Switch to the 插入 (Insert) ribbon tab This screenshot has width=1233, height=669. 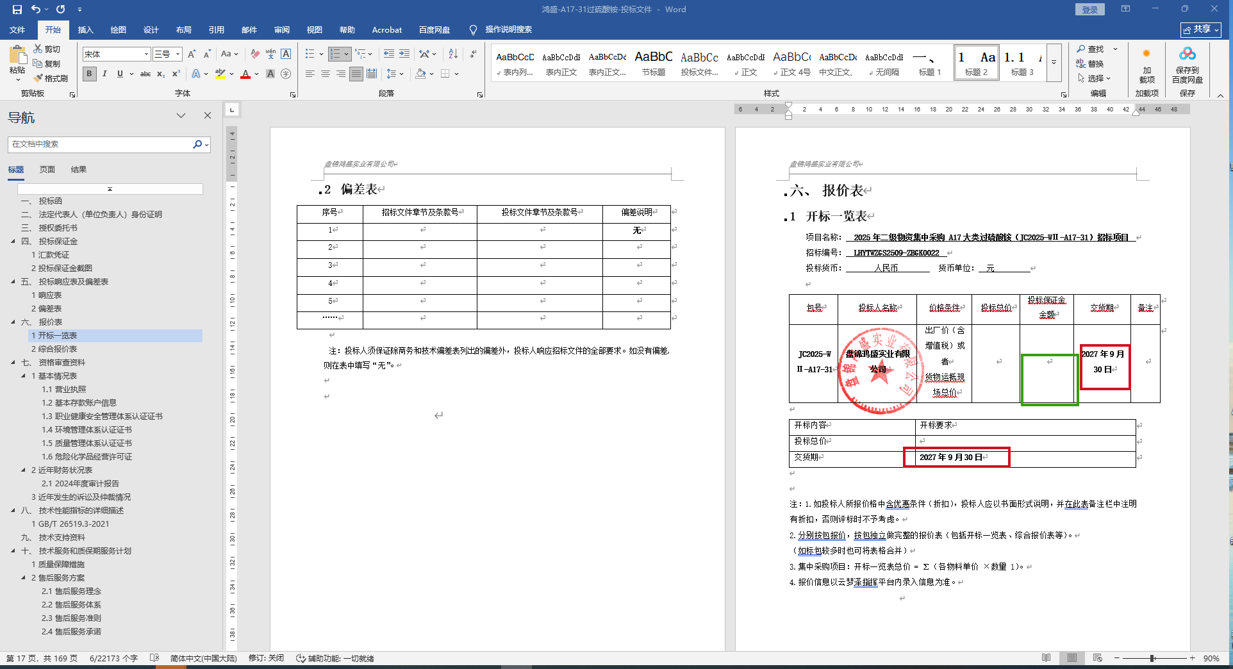pos(85,29)
